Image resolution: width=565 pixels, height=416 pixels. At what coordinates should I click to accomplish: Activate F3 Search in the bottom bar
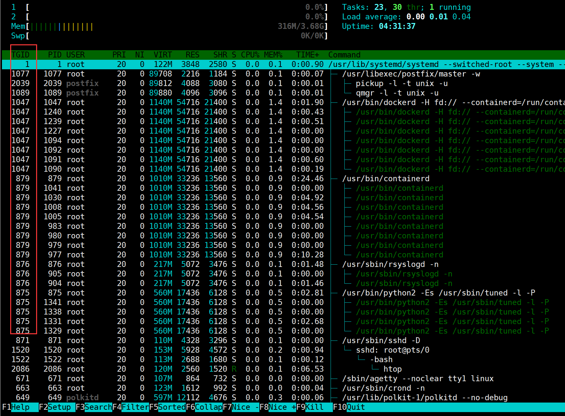94,407
